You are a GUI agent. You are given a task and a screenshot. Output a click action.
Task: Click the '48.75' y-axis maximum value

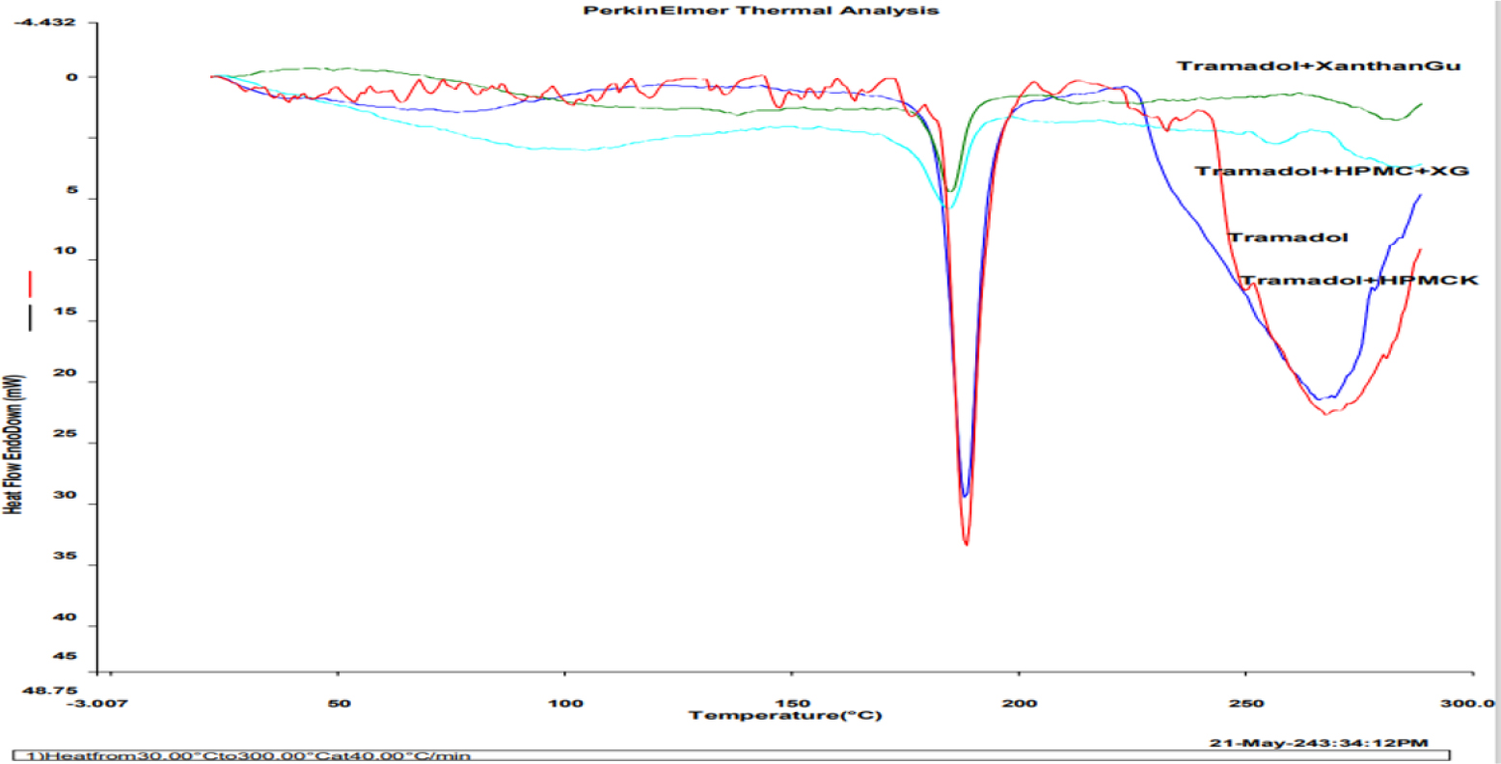pyautogui.click(x=50, y=692)
